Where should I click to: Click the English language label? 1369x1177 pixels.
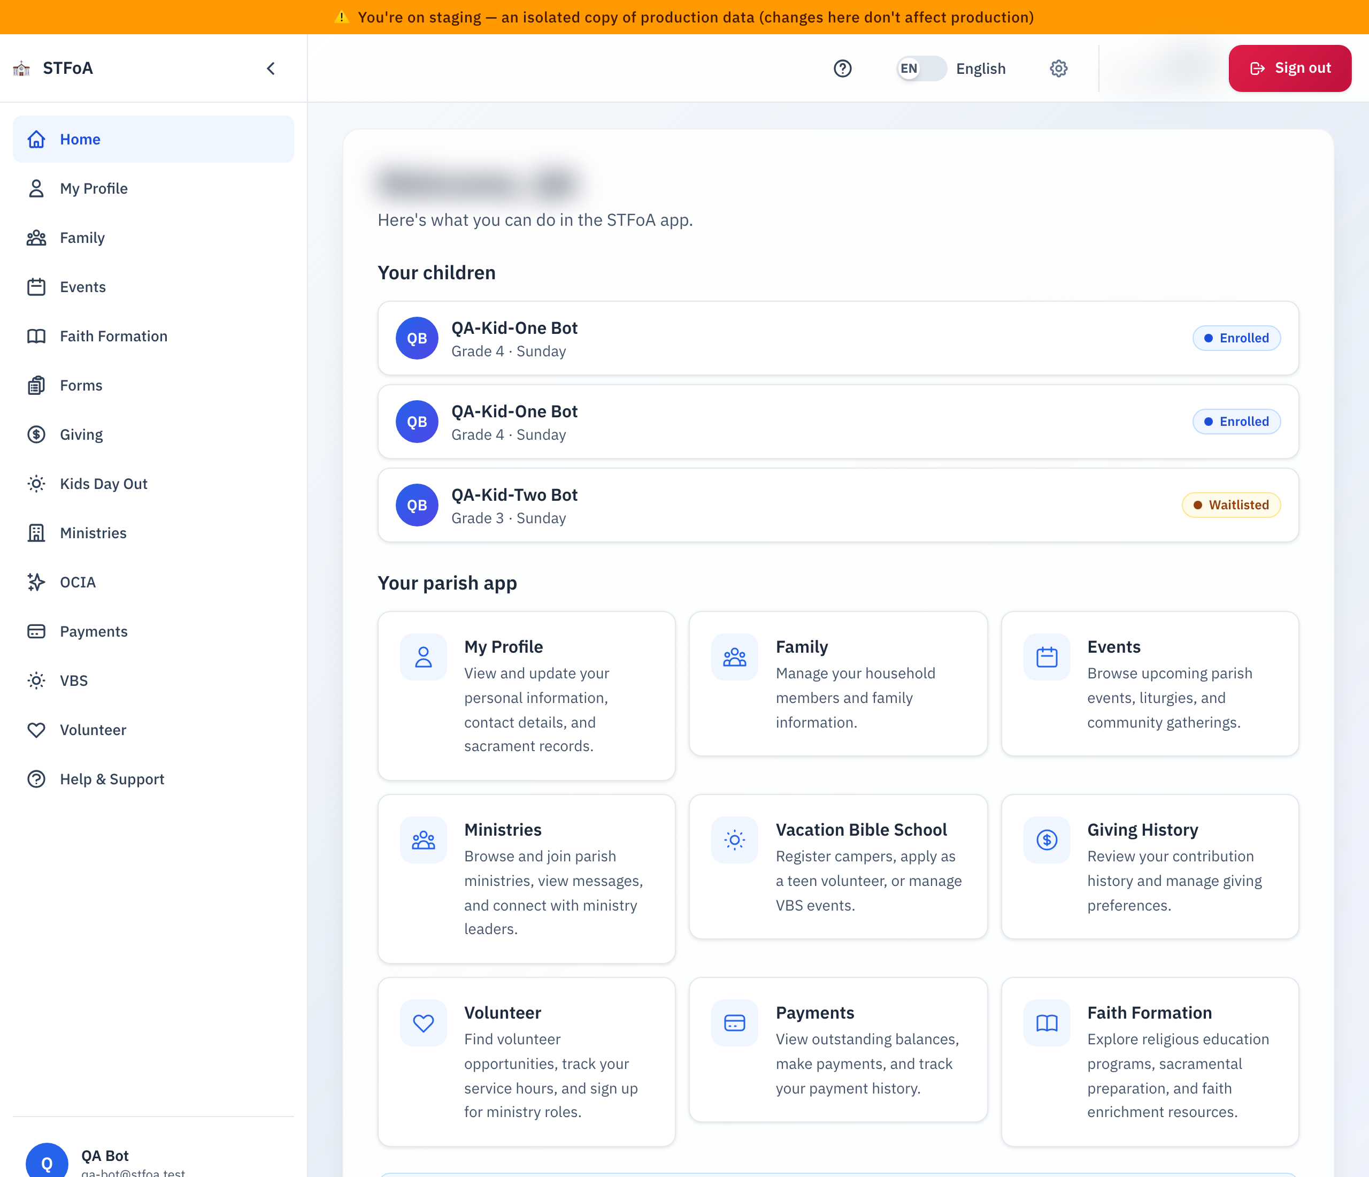(x=981, y=68)
